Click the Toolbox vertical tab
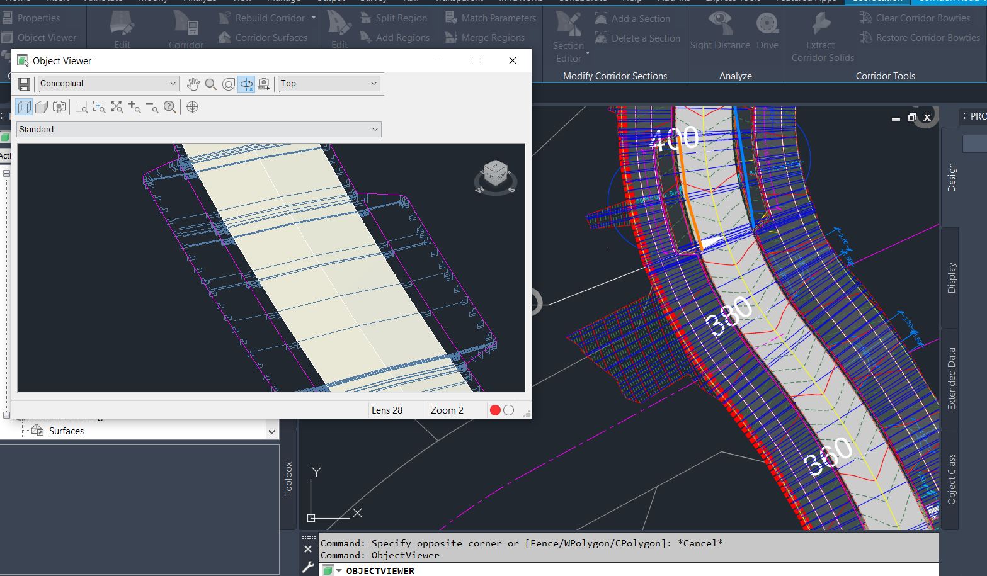This screenshot has width=987, height=576. pos(288,478)
